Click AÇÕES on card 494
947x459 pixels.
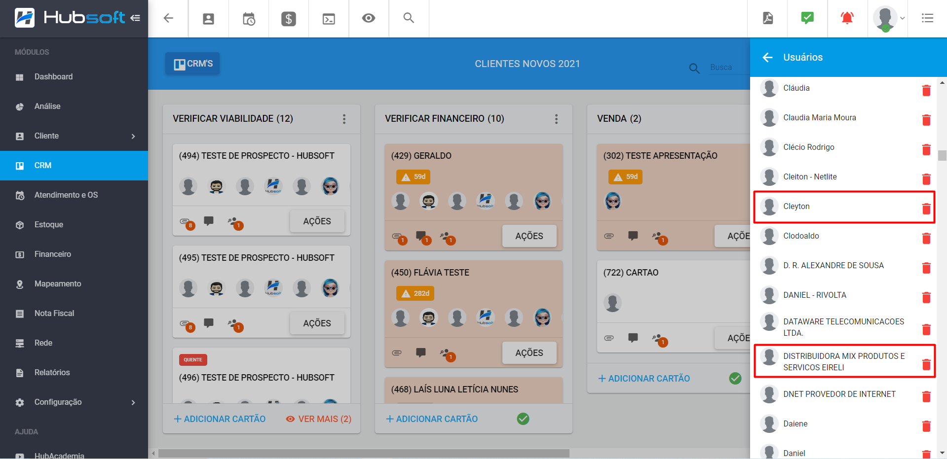[317, 221]
